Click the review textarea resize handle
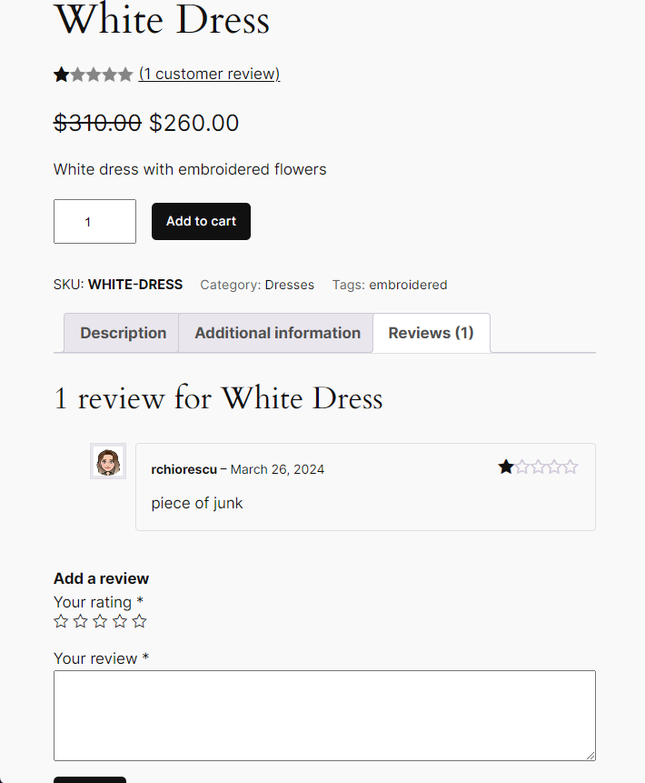 point(590,756)
